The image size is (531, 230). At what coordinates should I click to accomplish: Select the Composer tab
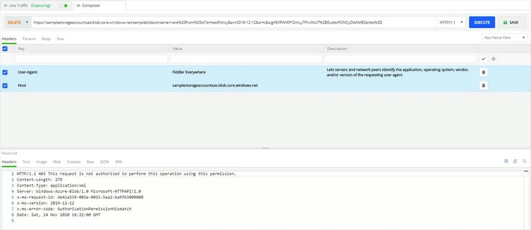99,6
